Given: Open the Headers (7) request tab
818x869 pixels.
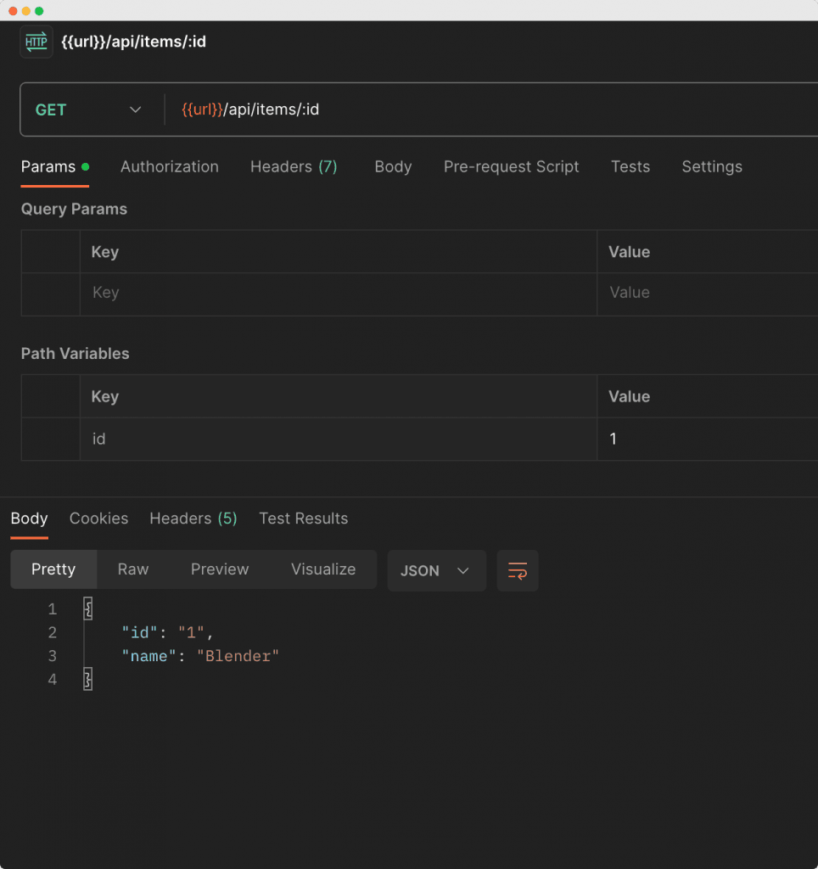Looking at the screenshot, I should coord(294,166).
